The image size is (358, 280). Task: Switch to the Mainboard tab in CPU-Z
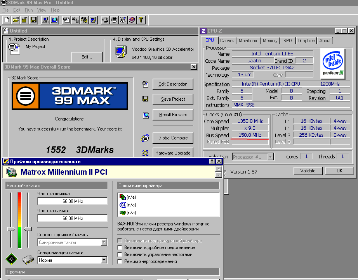point(249,41)
